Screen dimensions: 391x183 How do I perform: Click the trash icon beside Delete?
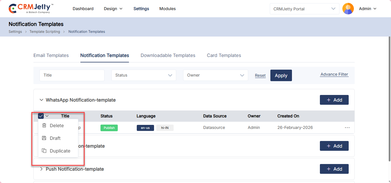point(44,125)
